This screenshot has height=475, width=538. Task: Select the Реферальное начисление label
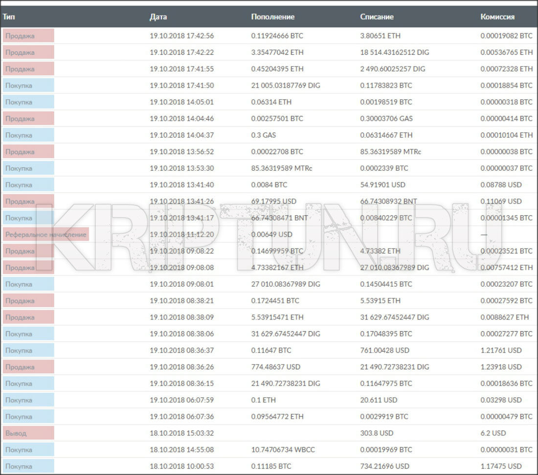(46, 234)
